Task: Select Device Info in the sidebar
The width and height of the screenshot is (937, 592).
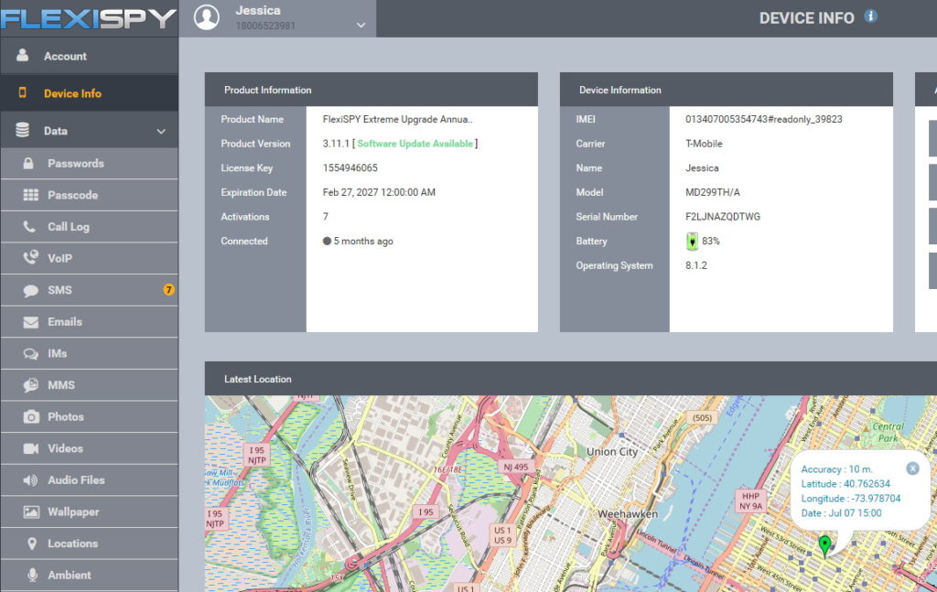Action: coord(72,93)
